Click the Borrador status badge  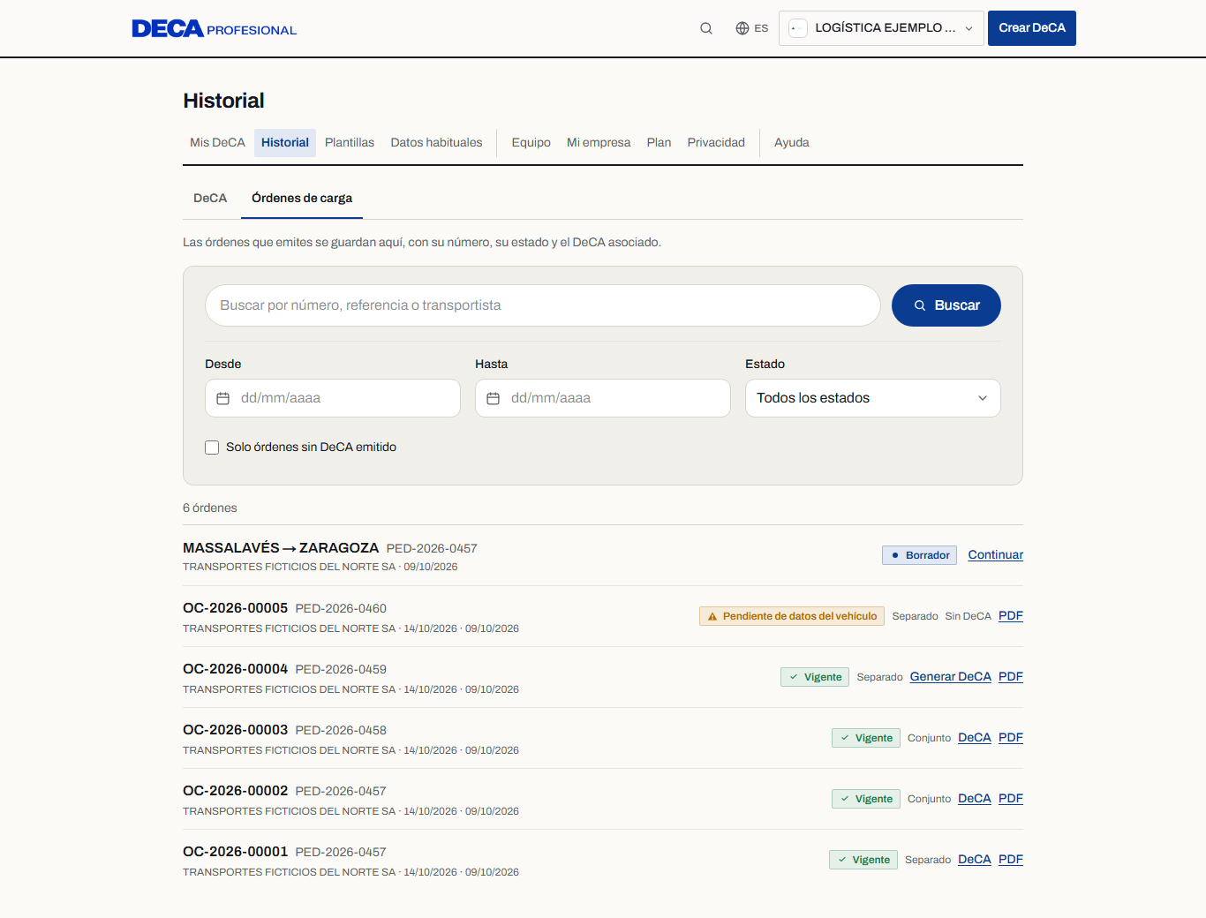pos(919,555)
